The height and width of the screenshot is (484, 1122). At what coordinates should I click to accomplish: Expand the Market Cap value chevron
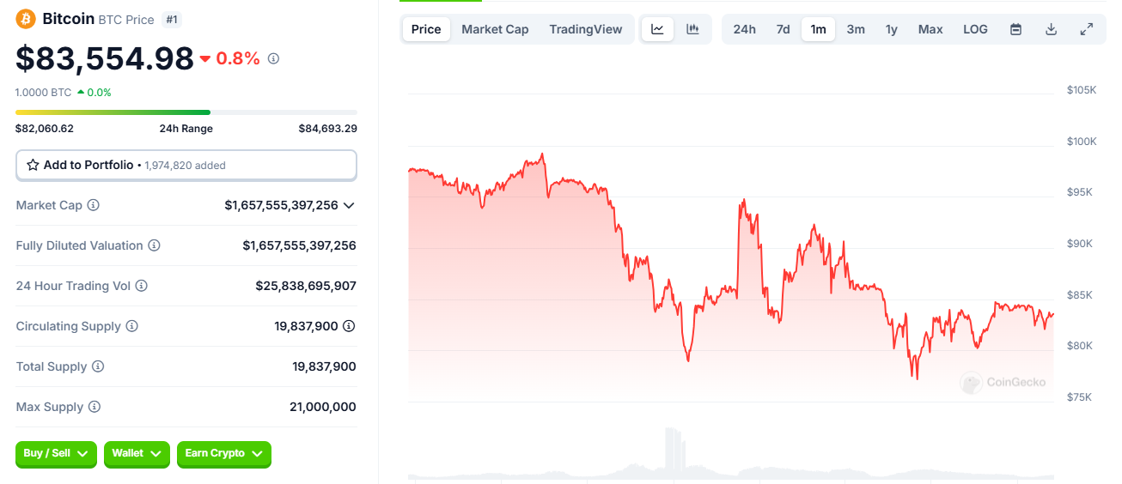point(349,205)
